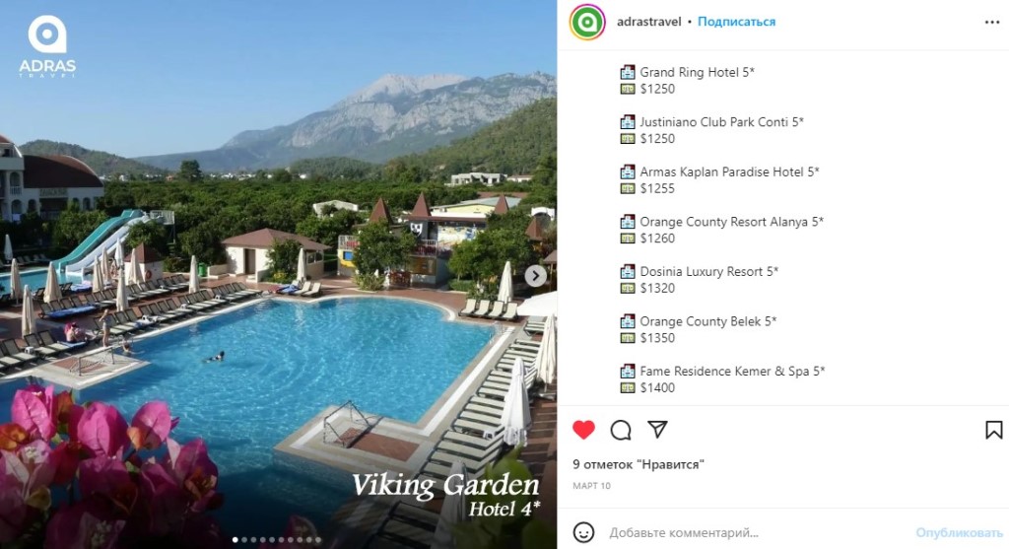Follow the account via Подписаться
Image resolution: width=1009 pixels, height=549 pixels.
click(736, 22)
